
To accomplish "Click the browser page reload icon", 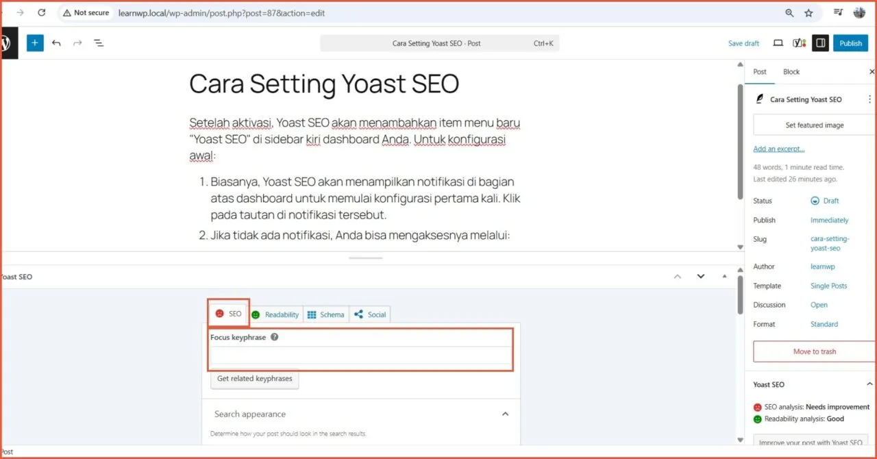I will click(x=43, y=12).
